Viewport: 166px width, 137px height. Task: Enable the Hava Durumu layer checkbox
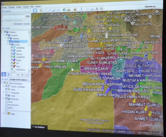(x=6, y=105)
